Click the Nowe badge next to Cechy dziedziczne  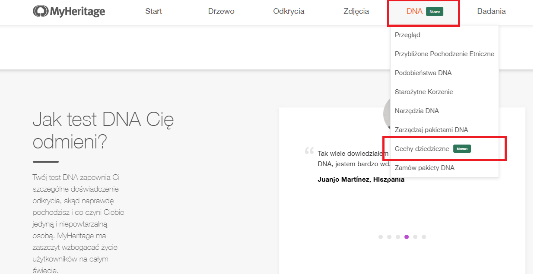(462, 148)
